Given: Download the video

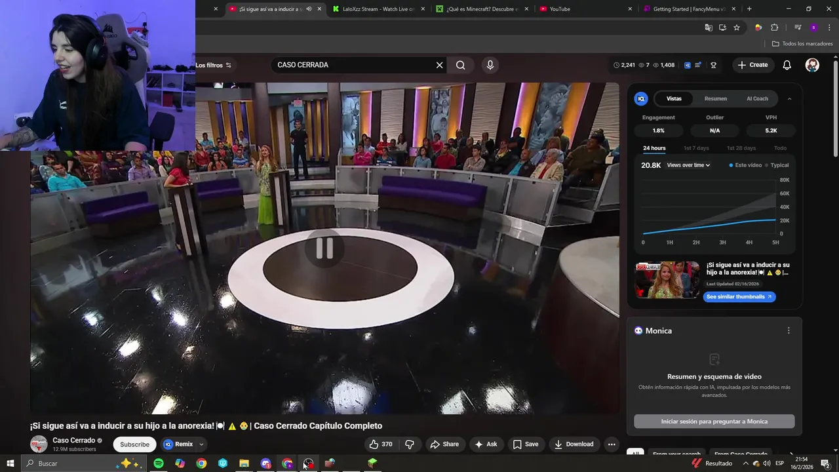Looking at the screenshot, I should click(574, 444).
